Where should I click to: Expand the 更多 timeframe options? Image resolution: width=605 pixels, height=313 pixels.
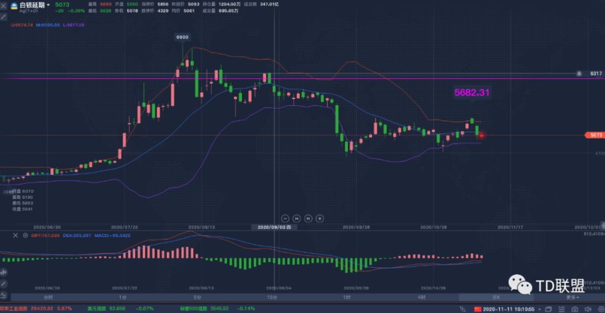pyautogui.click(x=572, y=297)
